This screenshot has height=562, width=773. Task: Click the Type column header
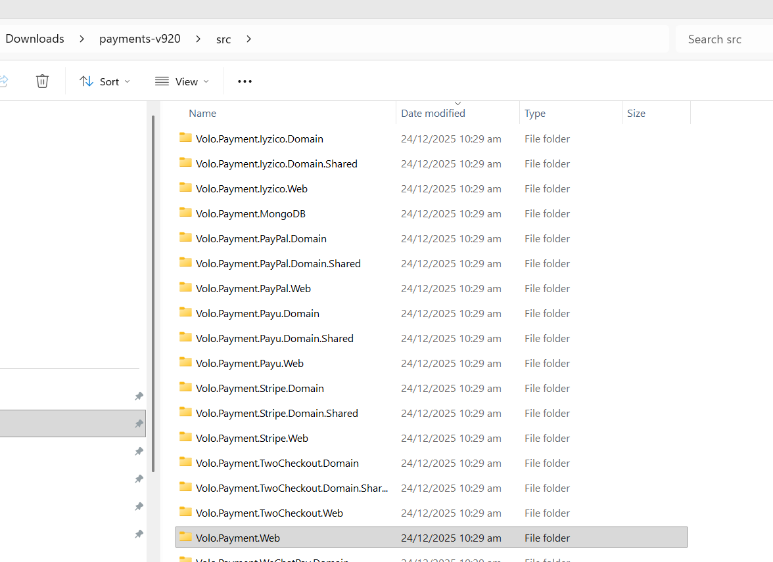[535, 114]
